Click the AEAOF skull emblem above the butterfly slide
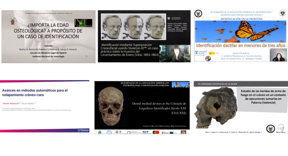The image size is (288, 156). (198, 14)
